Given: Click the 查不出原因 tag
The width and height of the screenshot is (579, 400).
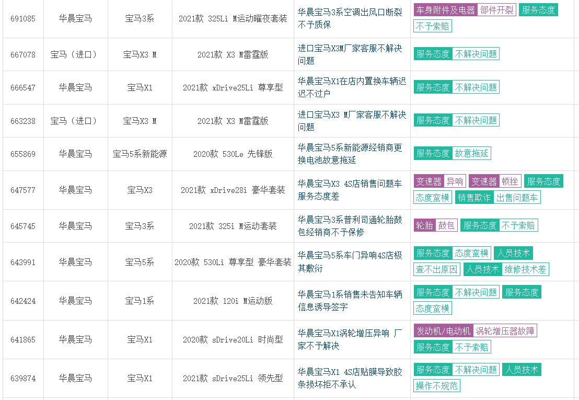Looking at the screenshot, I should [x=436, y=269].
